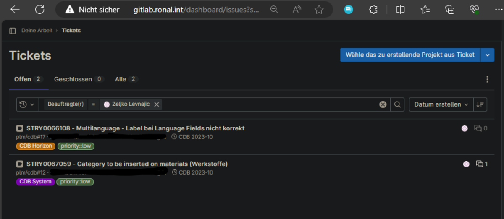
Task: Clear the filter bar with the X icon
Action: tap(383, 104)
